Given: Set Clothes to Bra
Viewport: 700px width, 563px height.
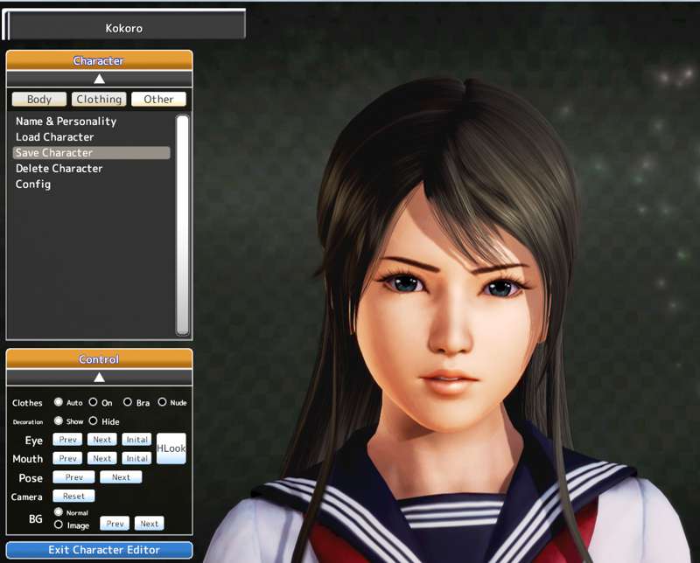Looking at the screenshot, I should tap(127, 402).
